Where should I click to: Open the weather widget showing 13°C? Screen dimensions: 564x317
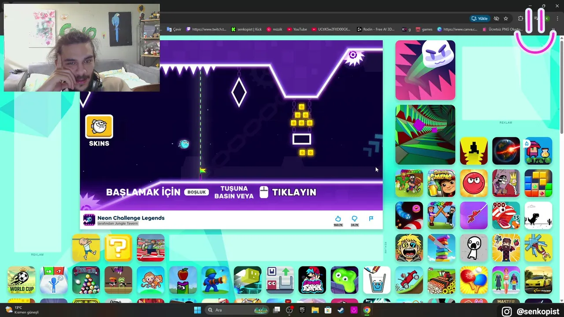click(22, 310)
